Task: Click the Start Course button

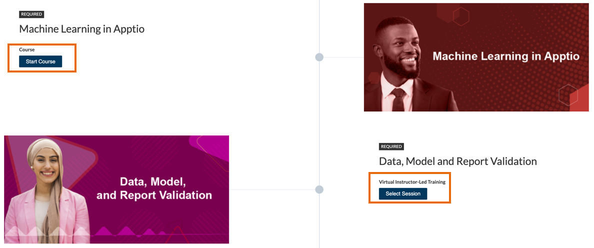Action: pos(40,61)
